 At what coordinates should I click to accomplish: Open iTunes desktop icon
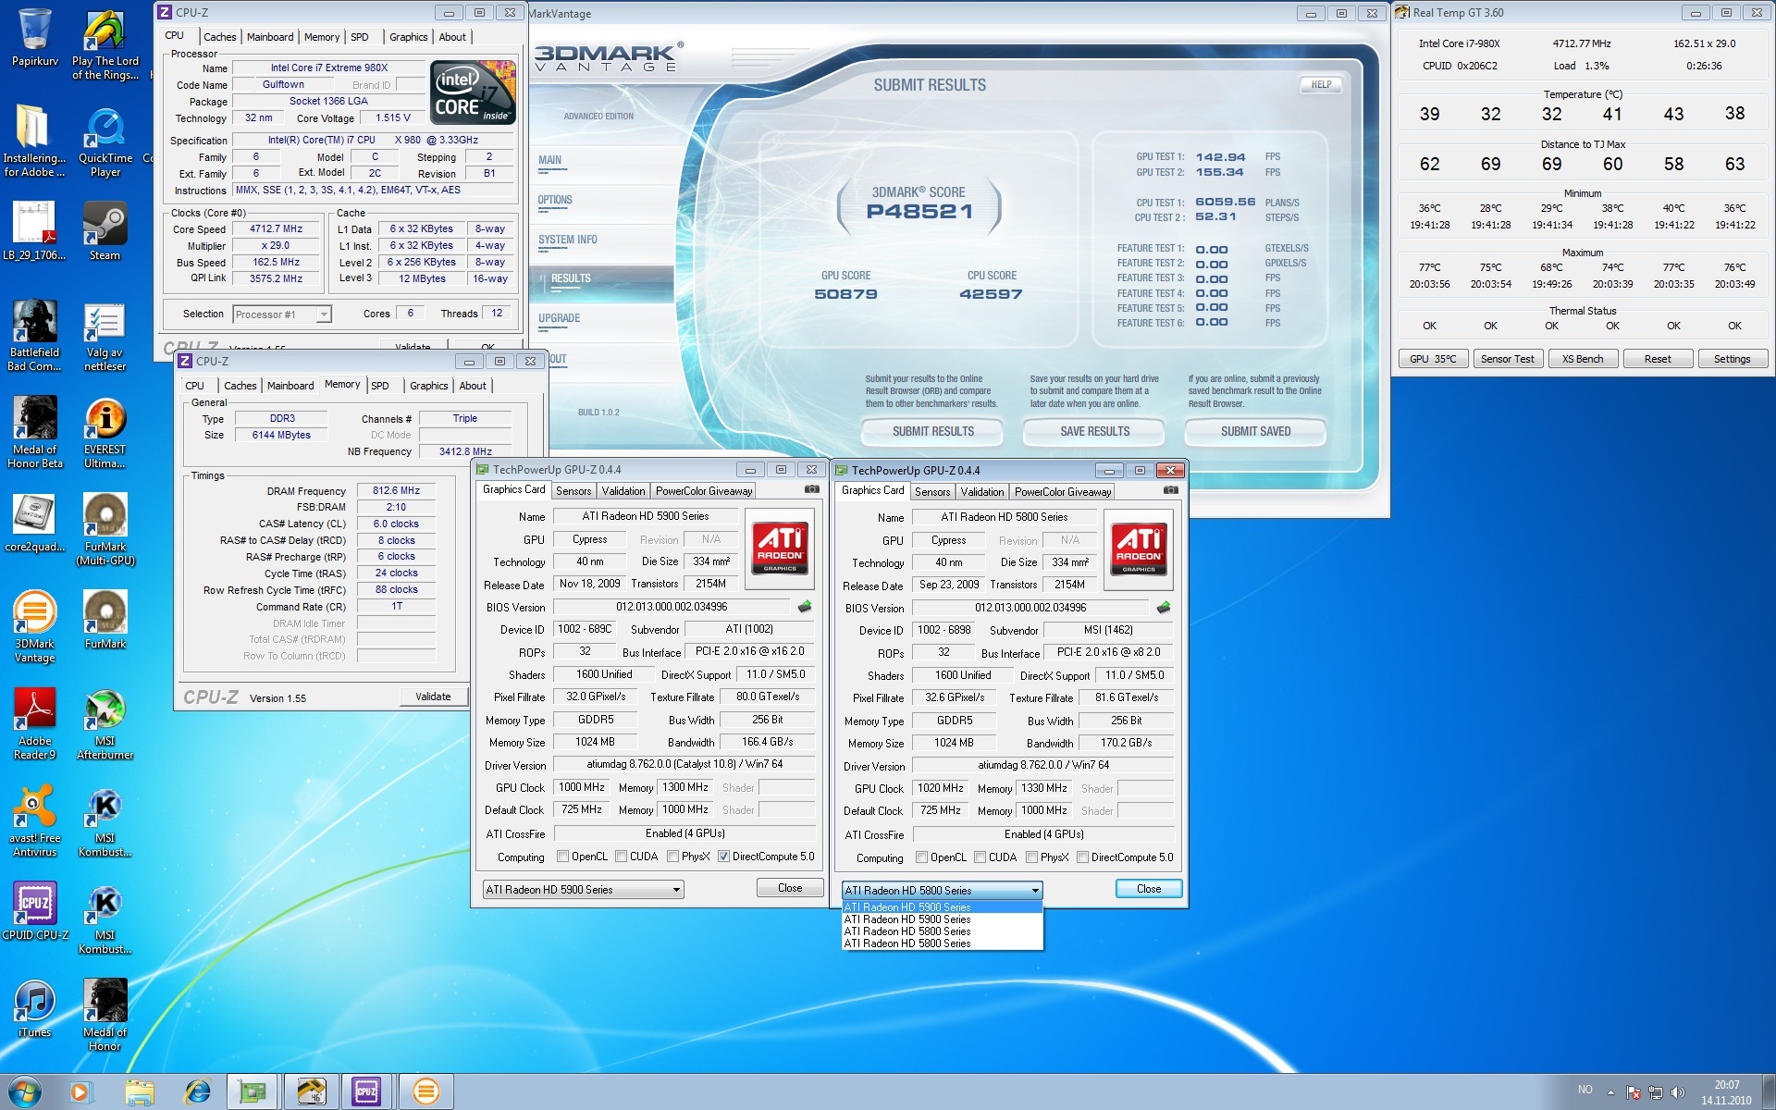35,1008
